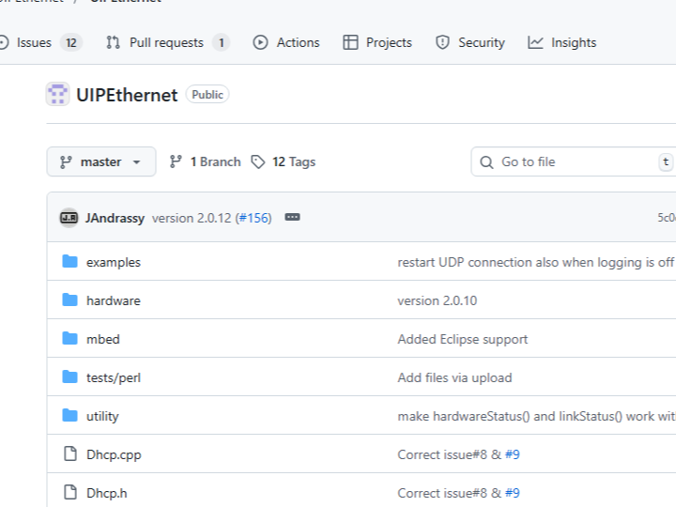
Task: Open the 12 Tags link
Action: [x=284, y=161]
